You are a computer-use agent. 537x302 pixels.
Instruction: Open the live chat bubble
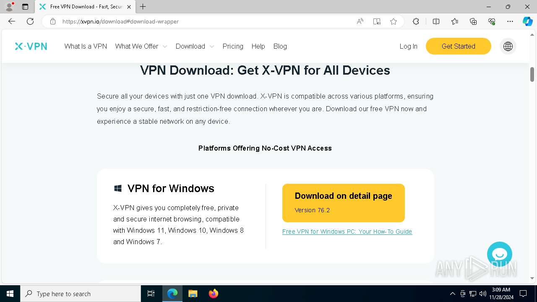pyautogui.click(x=499, y=254)
